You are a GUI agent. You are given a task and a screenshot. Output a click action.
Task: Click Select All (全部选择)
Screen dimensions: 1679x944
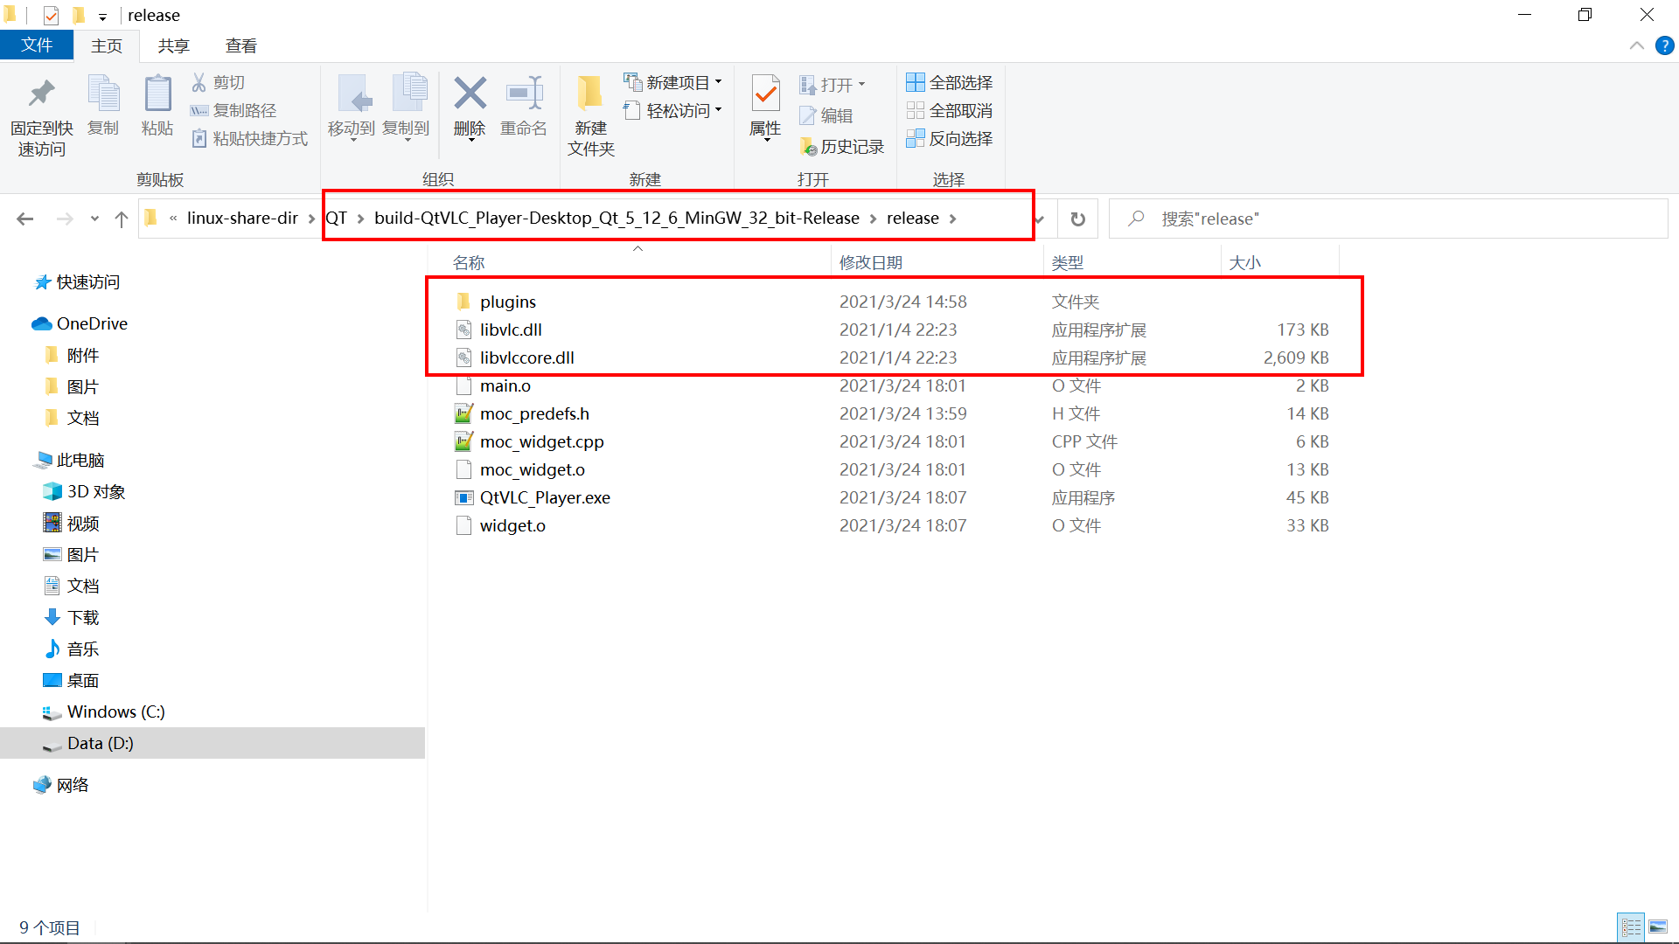(x=950, y=82)
